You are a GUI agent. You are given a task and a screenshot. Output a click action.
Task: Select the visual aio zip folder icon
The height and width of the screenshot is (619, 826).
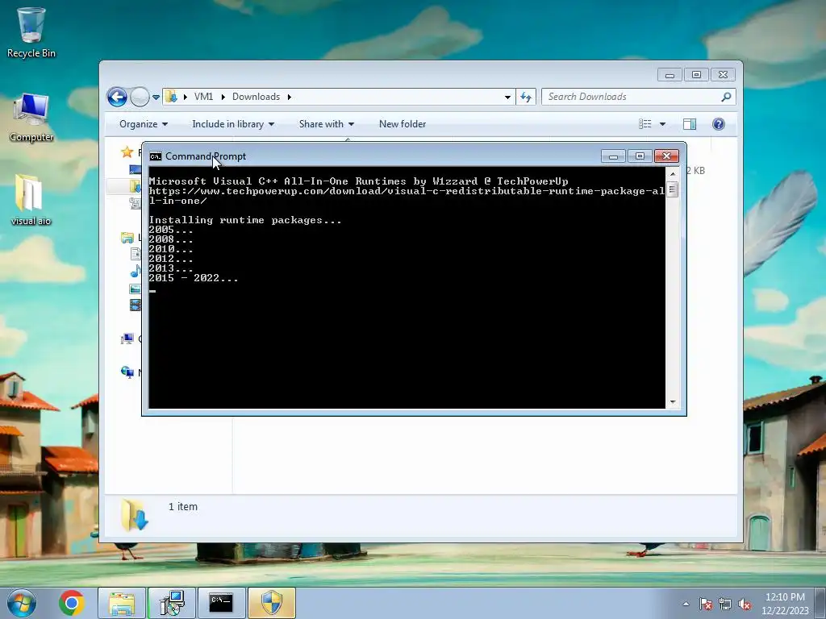[31, 200]
